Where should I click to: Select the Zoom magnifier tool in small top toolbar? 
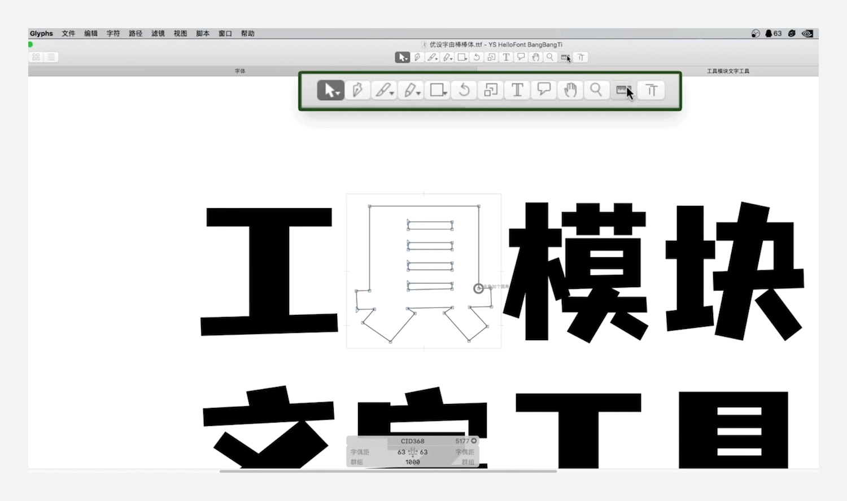[x=550, y=57]
